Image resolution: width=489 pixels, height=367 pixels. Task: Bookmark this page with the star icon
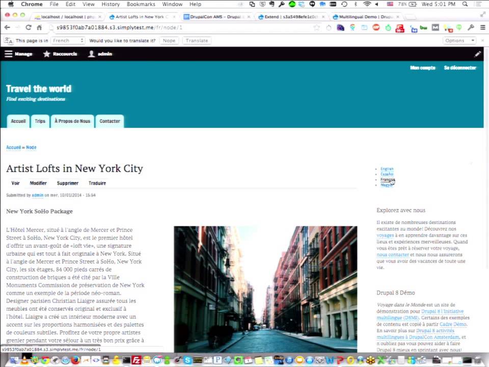coord(316,28)
